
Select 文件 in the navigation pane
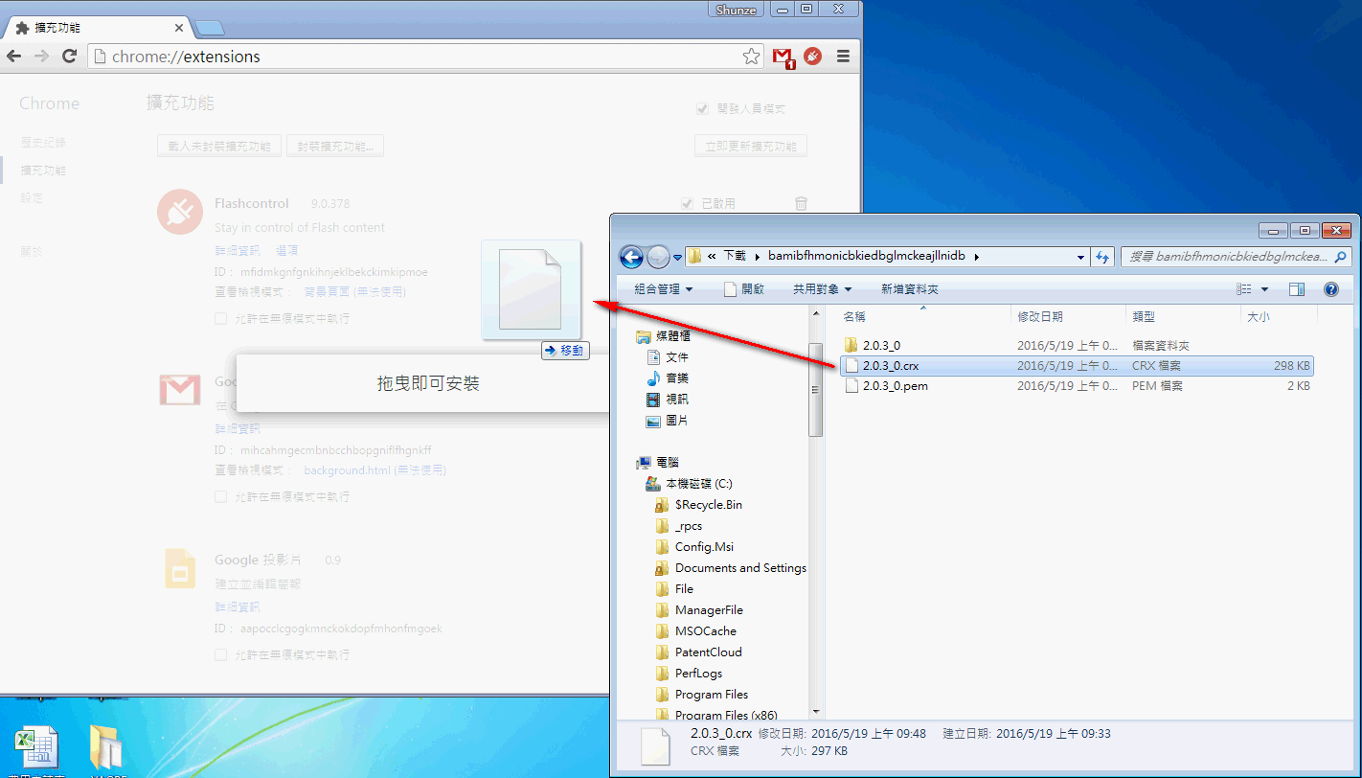[676, 356]
